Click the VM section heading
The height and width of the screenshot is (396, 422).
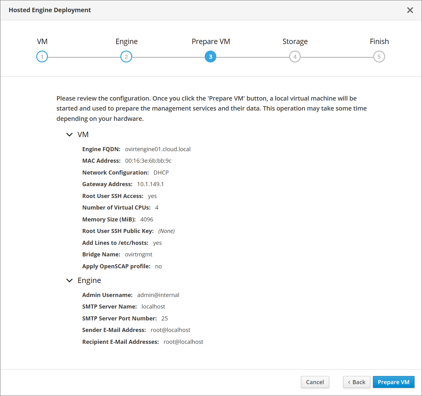pos(83,135)
